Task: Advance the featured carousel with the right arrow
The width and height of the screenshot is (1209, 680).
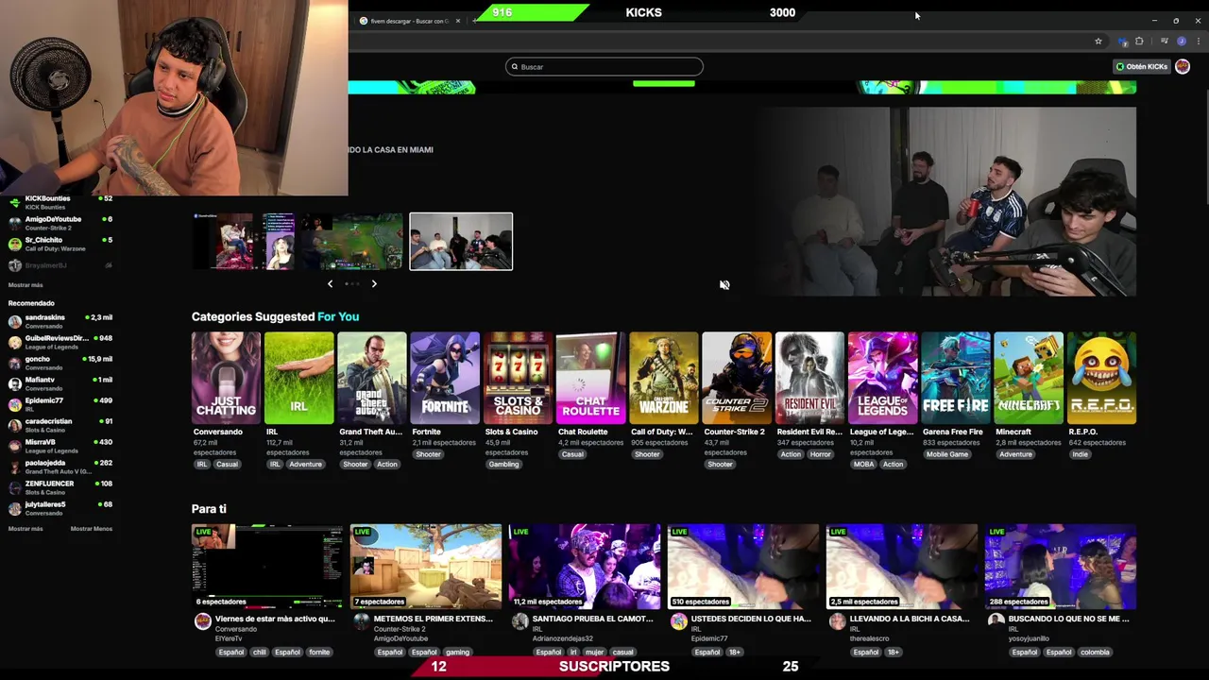Action: (x=374, y=283)
